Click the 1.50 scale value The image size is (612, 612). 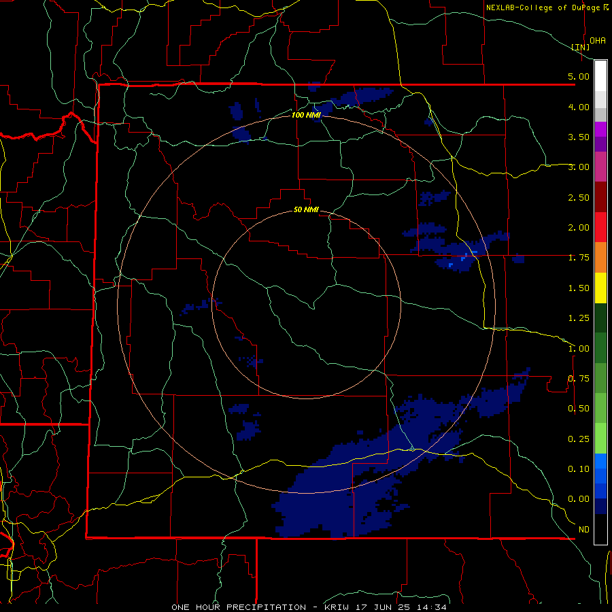tap(579, 288)
